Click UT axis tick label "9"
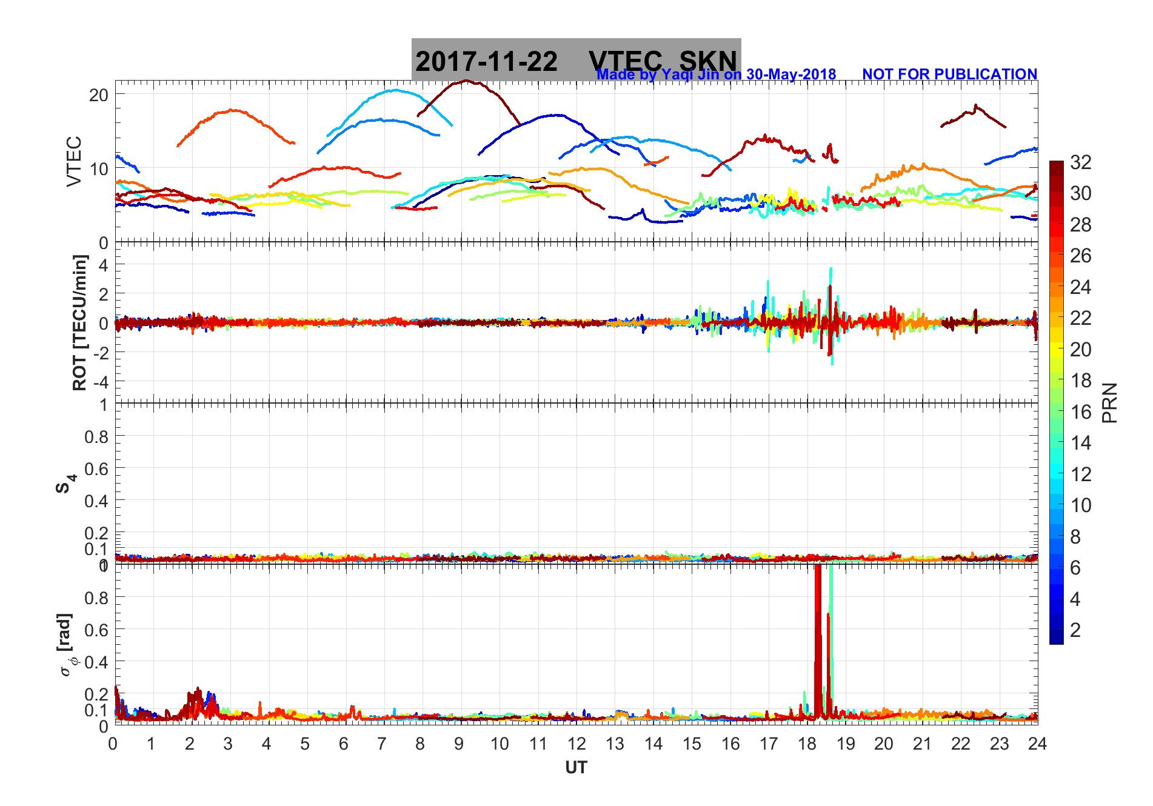This screenshot has height=806, width=1153. [459, 744]
